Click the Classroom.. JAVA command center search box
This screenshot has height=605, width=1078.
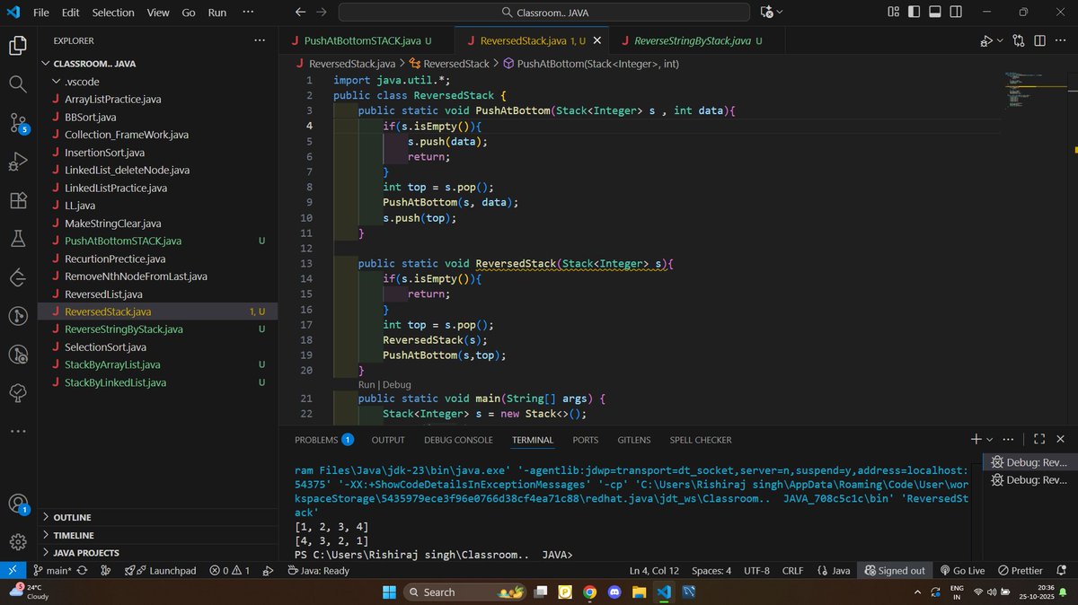point(544,12)
